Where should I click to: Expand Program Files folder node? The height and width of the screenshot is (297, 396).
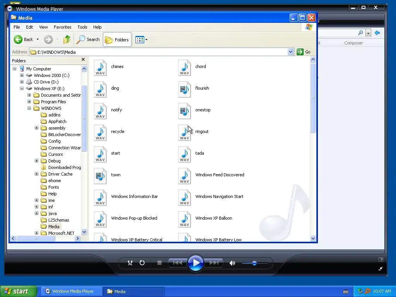(29, 102)
